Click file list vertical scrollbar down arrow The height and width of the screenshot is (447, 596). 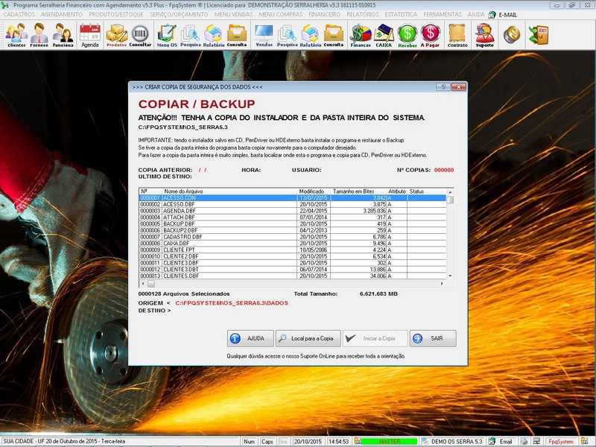click(450, 276)
